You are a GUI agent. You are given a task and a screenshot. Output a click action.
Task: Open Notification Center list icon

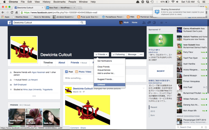(x=204, y=2)
